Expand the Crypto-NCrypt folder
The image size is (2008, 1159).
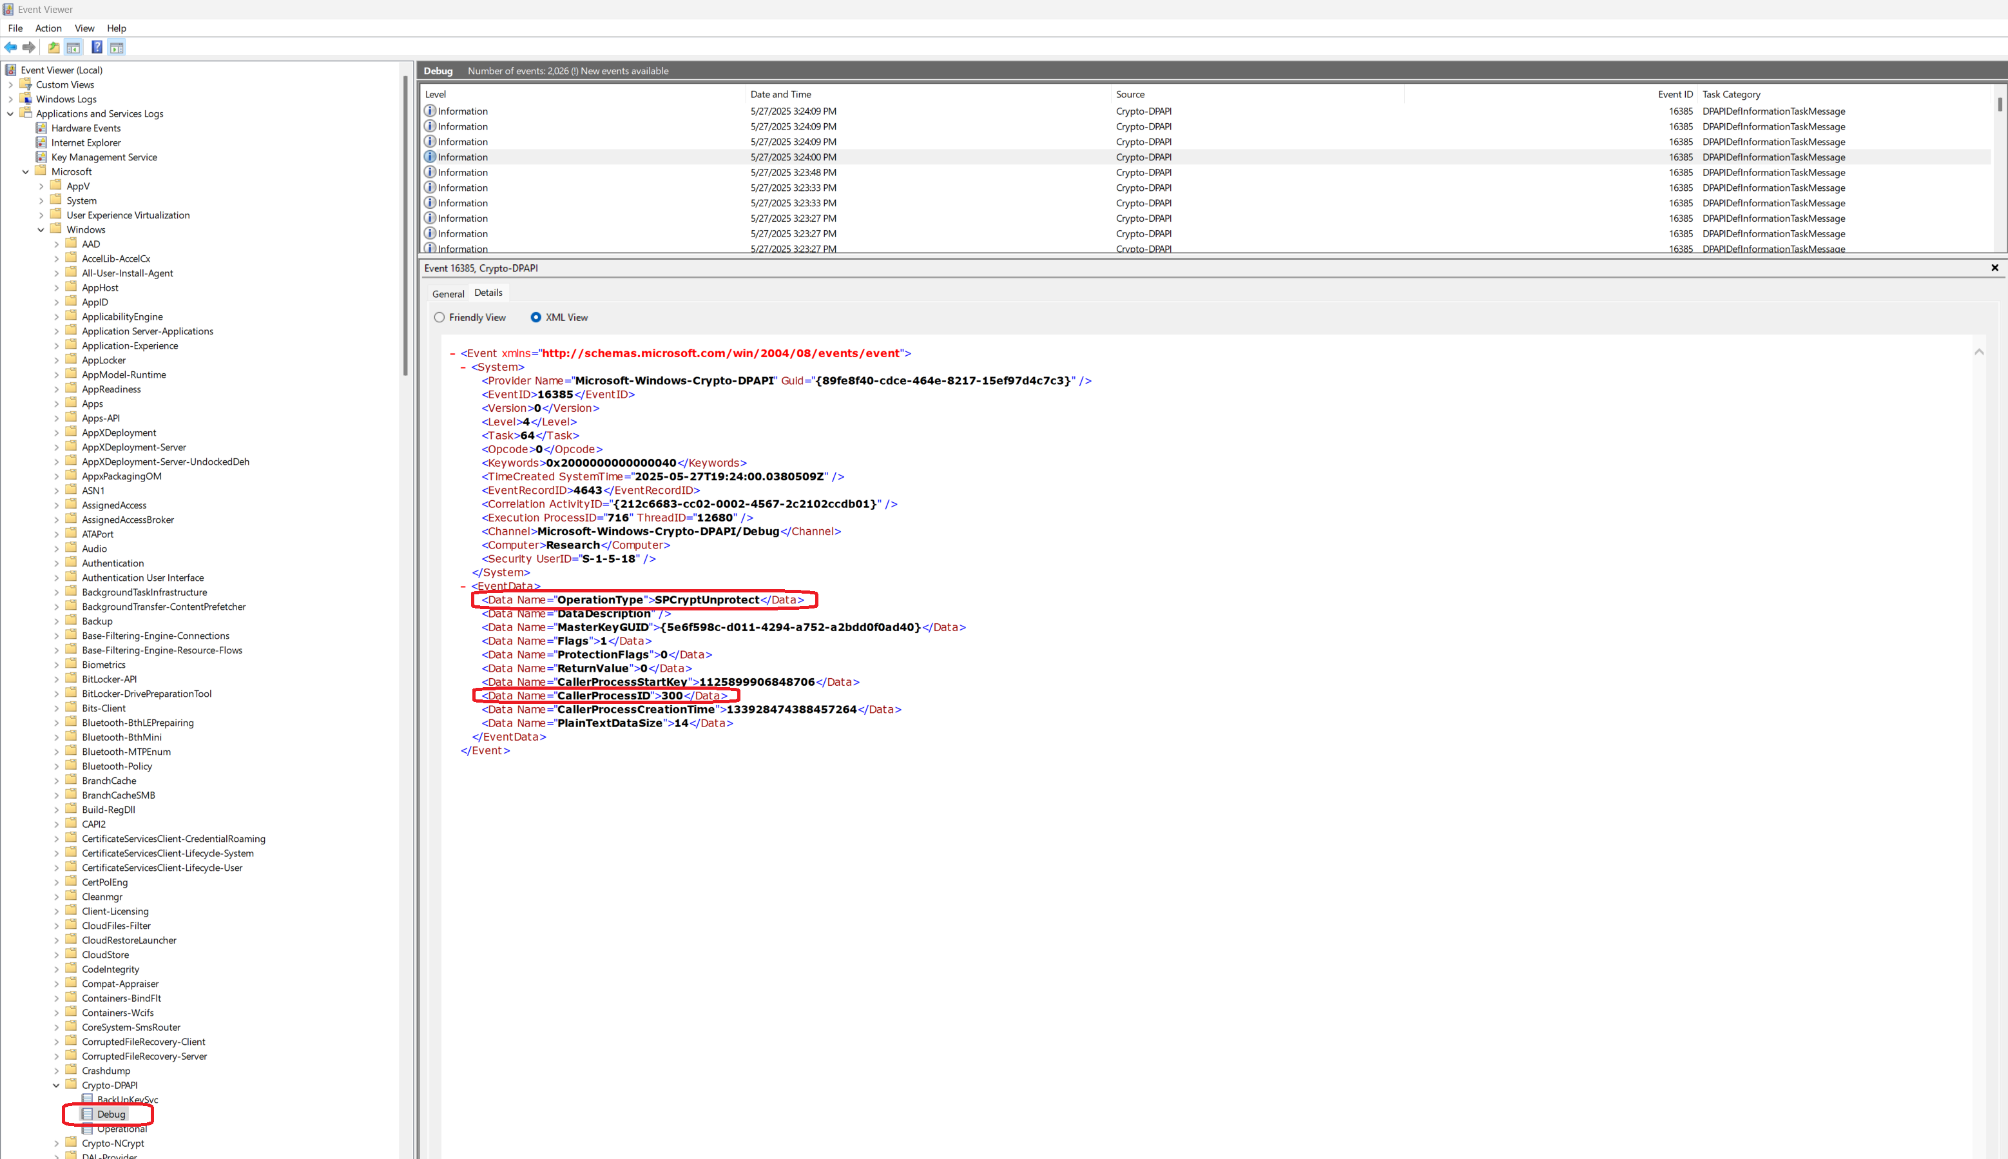coord(57,1143)
